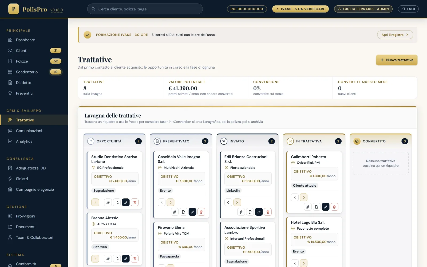Open Giulia Ferraris admin profile
Image resolution: width=427 pixels, height=267 pixels.
pyautogui.click(x=363, y=9)
